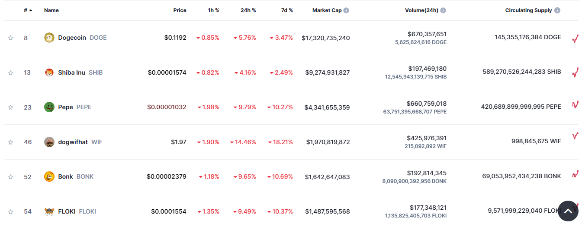
Task: Sort by the 7d % column header
Action: [287, 10]
